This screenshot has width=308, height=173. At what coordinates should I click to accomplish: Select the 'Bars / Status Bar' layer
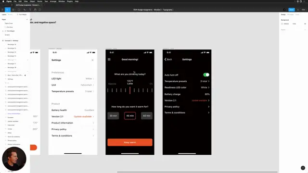click(x=15, y=75)
